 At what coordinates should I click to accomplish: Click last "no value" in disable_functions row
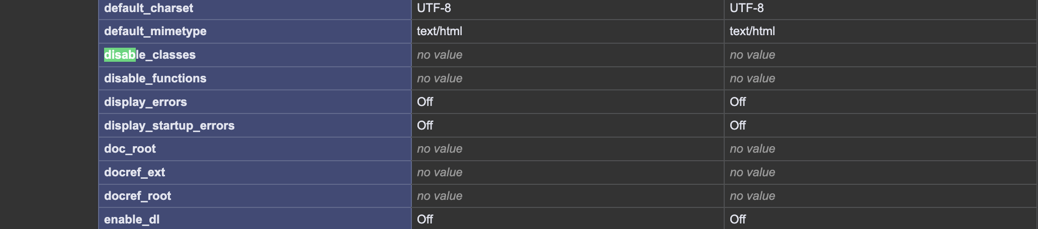coord(752,78)
